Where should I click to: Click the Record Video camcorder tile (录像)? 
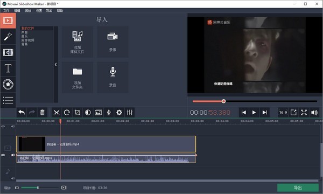point(113,42)
